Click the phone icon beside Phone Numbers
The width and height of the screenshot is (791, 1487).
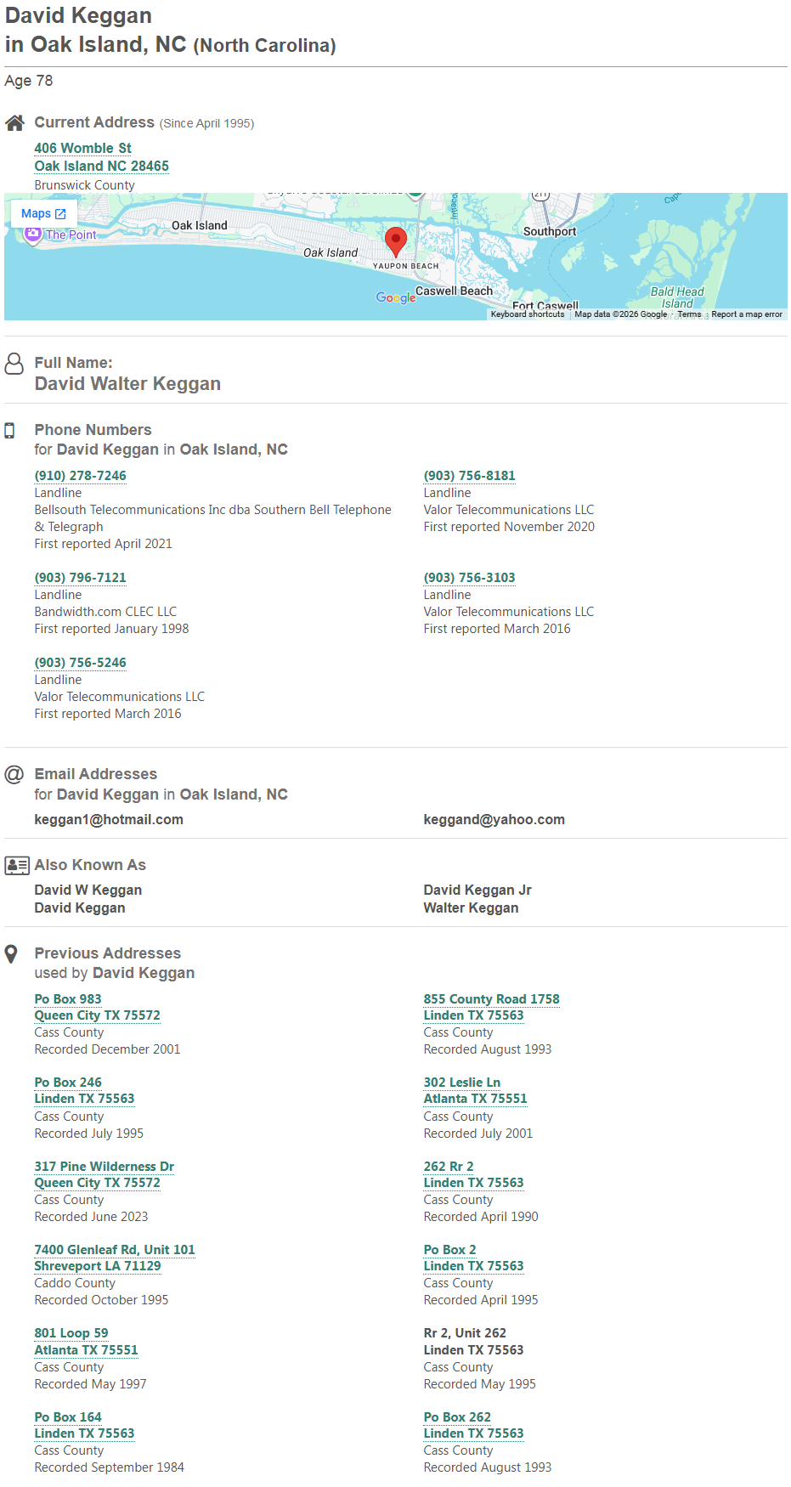point(10,431)
